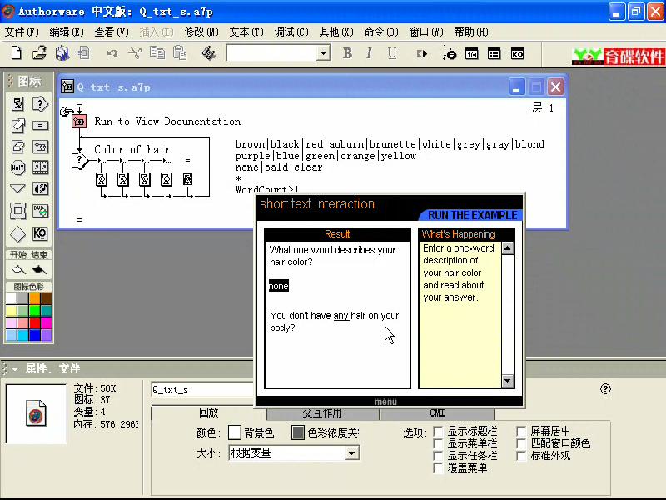Image resolution: width=666 pixels, height=500 pixels.
Task: Open the 编辑(E) menu
Action: pos(67,32)
